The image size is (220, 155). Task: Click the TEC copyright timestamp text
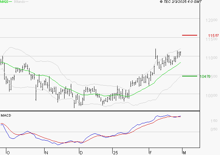(x=181, y=2)
